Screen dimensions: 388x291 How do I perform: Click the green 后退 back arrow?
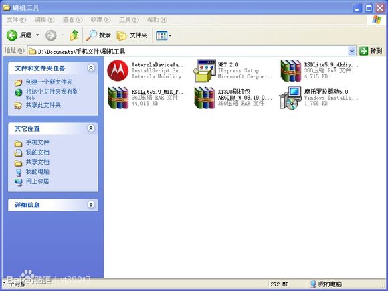tap(12, 35)
